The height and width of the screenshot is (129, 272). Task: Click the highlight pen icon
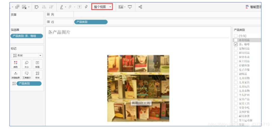click(62, 7)
